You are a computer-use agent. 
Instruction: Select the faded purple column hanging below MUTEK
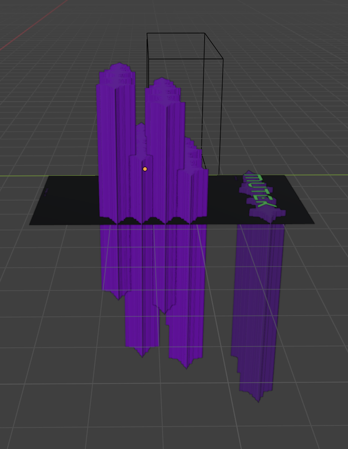pos(257,306)
